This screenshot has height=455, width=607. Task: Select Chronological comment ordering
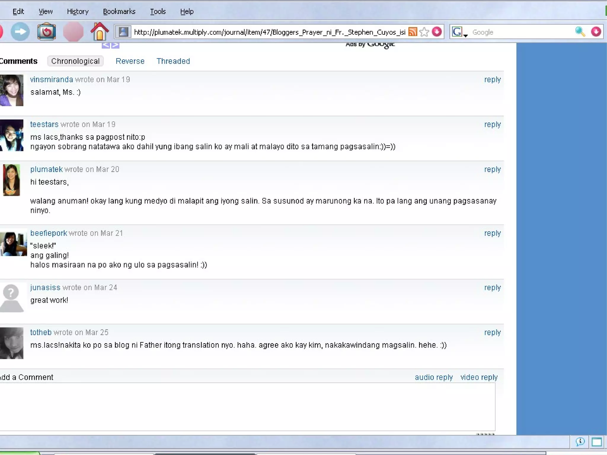[x=75, y=61]
